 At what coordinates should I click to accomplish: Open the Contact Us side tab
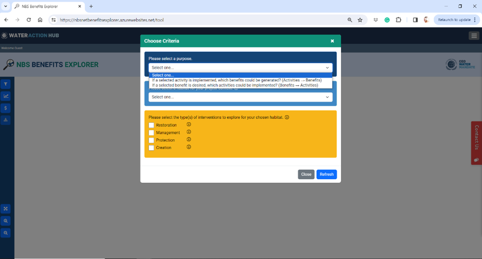(x=476, y=143)
